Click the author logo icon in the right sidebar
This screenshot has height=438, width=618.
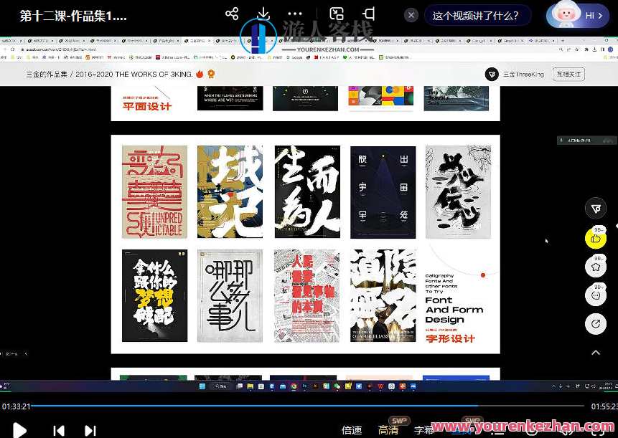click(x=595, y=209)
